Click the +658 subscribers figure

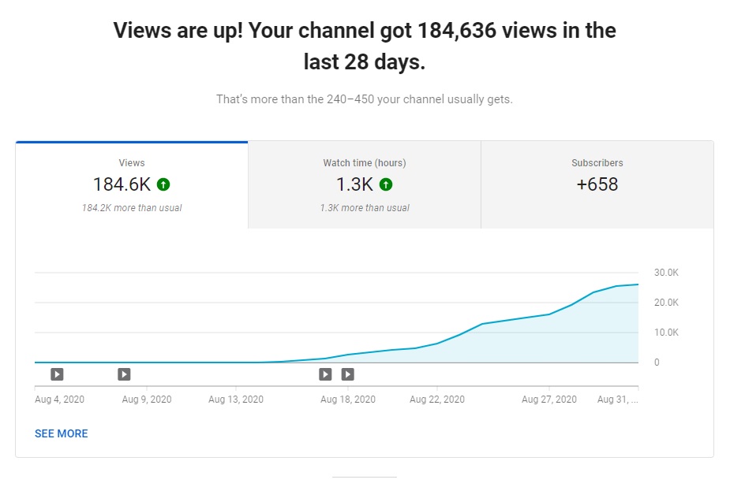tap(597, 185)
